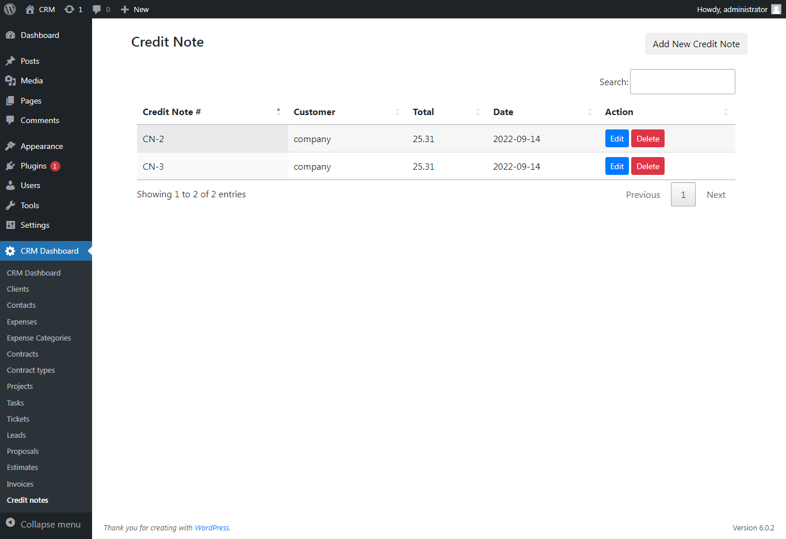Screen dimensions: 786x539
Task: Click the WordPress logo icon
Action: click(9, 9)
